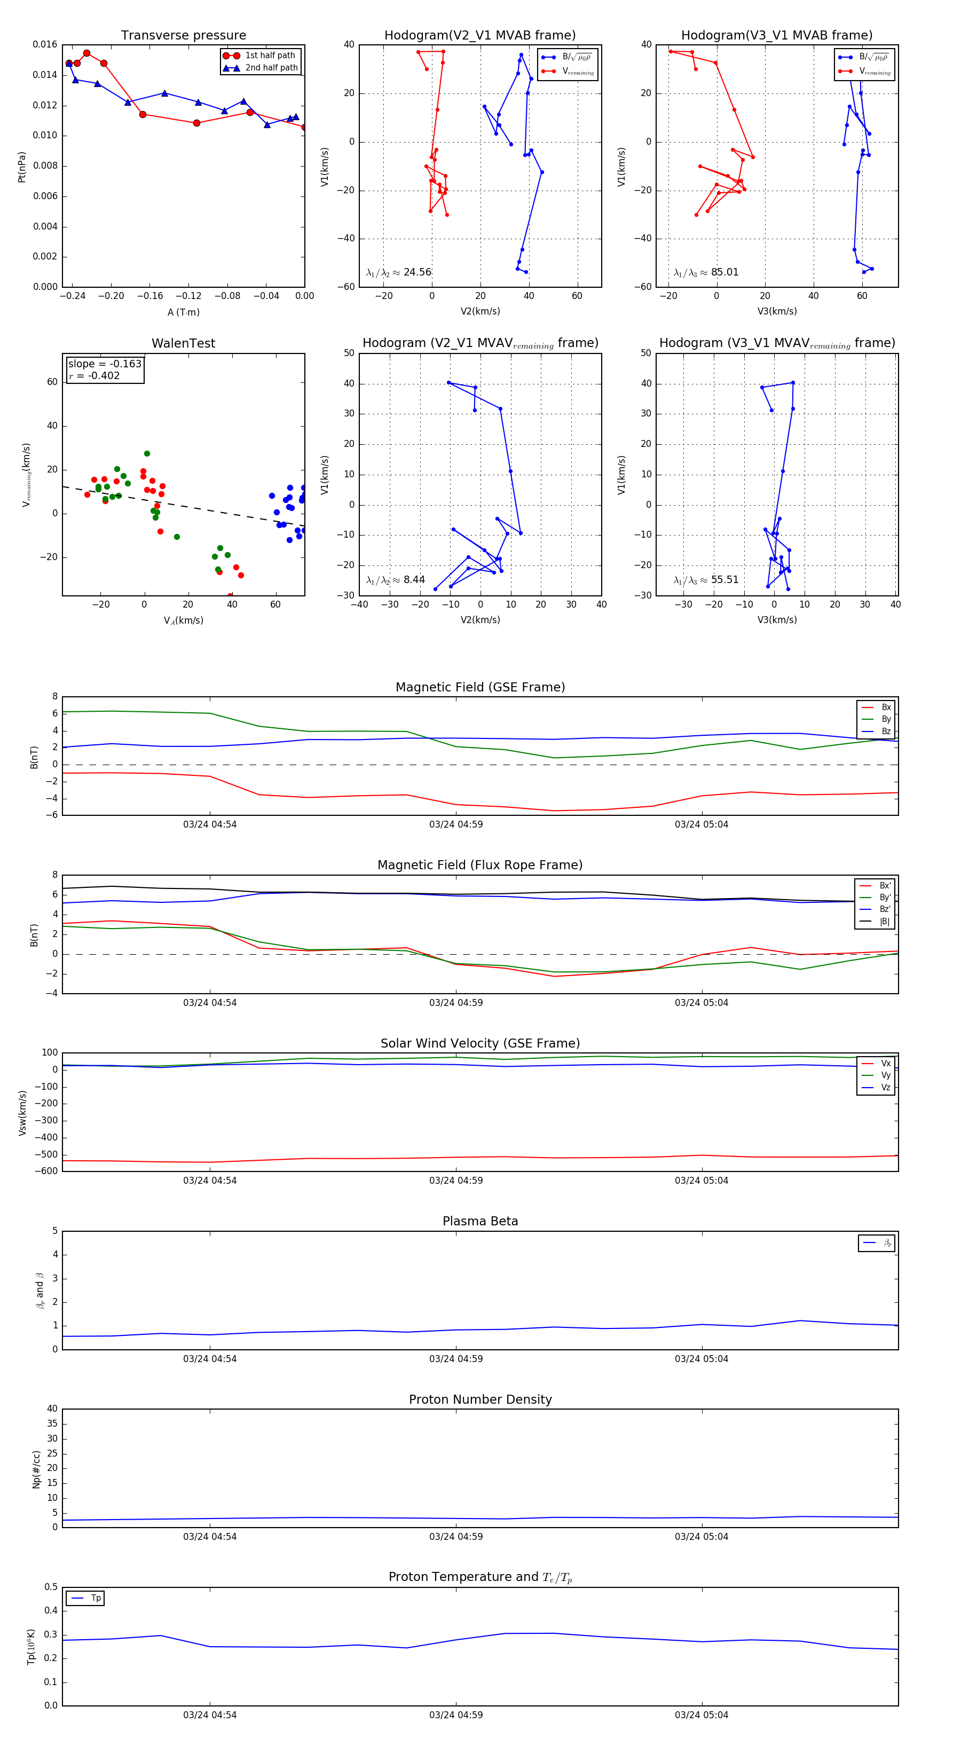Click the Tp legend in Proton Temperature panel
The width and height of the screenshot is (961, 1762).
click(85, 1598)
